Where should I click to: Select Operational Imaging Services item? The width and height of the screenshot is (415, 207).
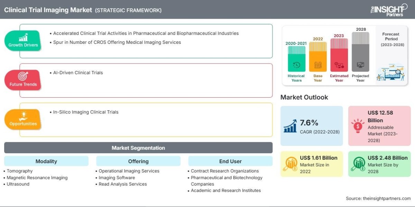point(129,171)
